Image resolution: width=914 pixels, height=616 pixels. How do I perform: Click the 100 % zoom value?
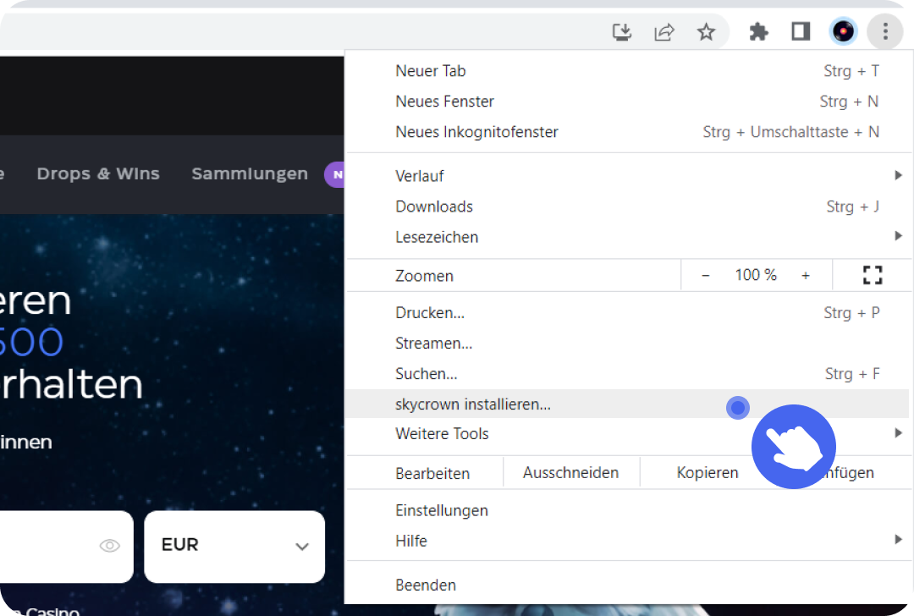click(x=756, y=275)
